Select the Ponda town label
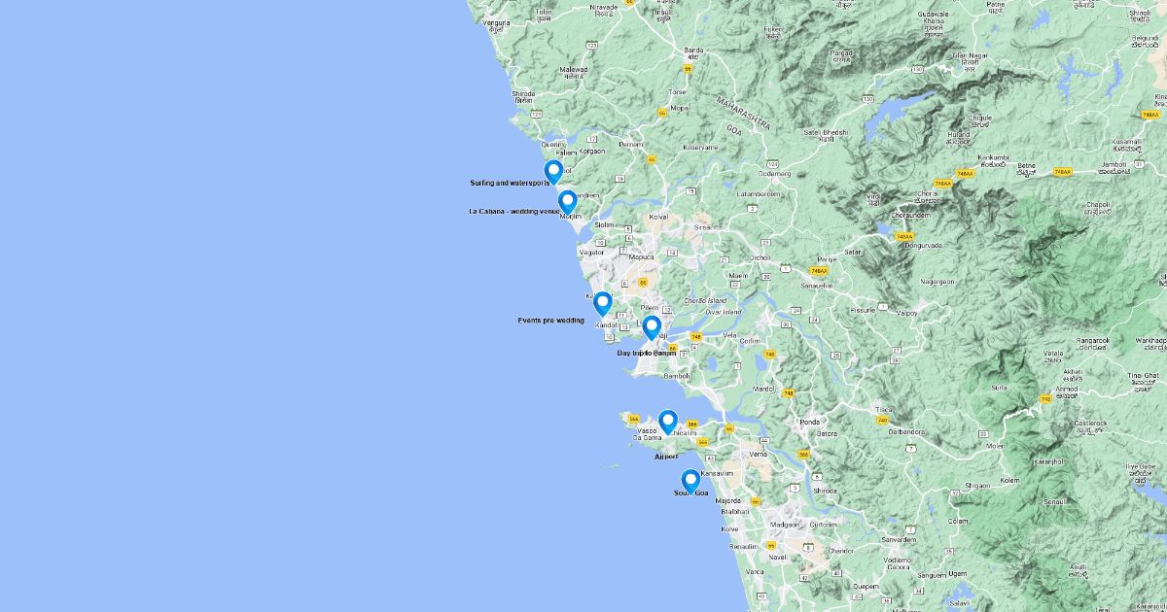Viewport: 1167px width, 612px height. pyautogui.click(x=809, y=422)
